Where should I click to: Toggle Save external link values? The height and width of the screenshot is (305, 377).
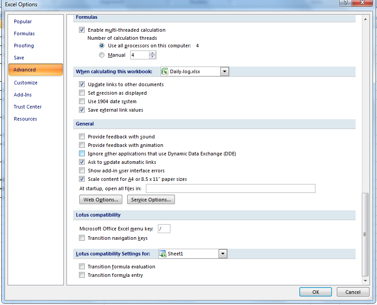click(82, 110)
